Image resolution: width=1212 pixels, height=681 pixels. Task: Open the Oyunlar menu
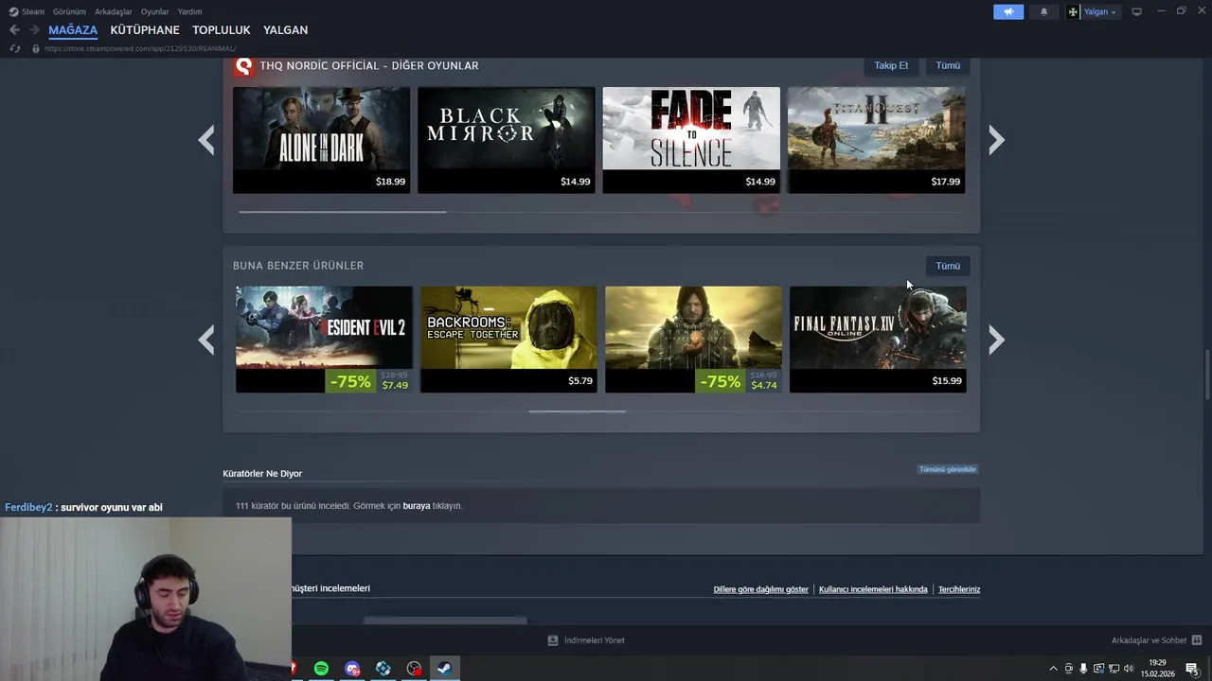tap(154, 11)
